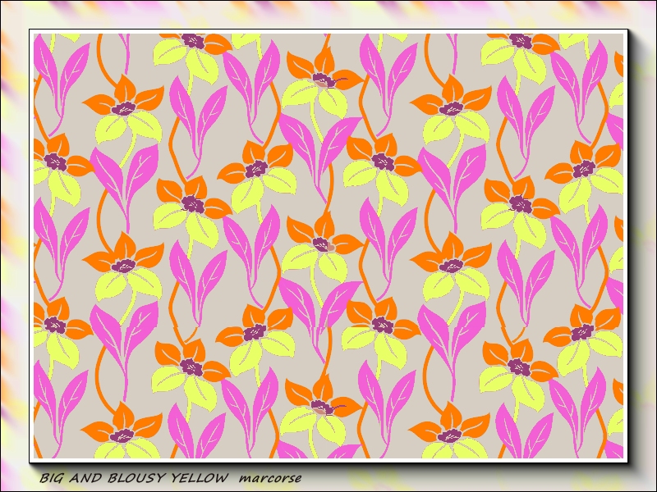657x492 pixels.
Task: Click the white frame border above the pattern
Action: [328, 31]
